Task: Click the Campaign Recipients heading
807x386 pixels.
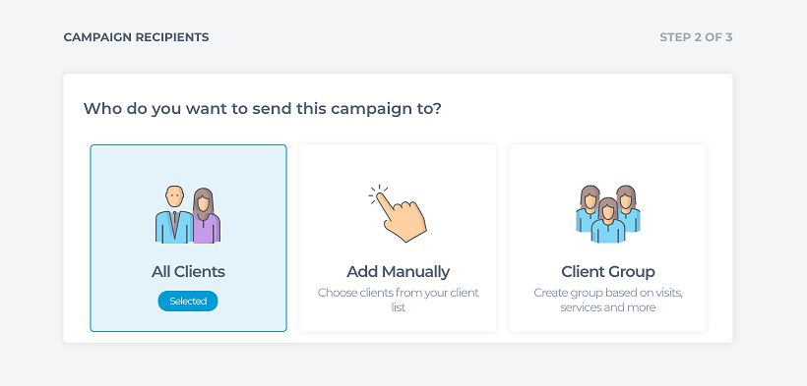Action: click(x=137, y=37)
